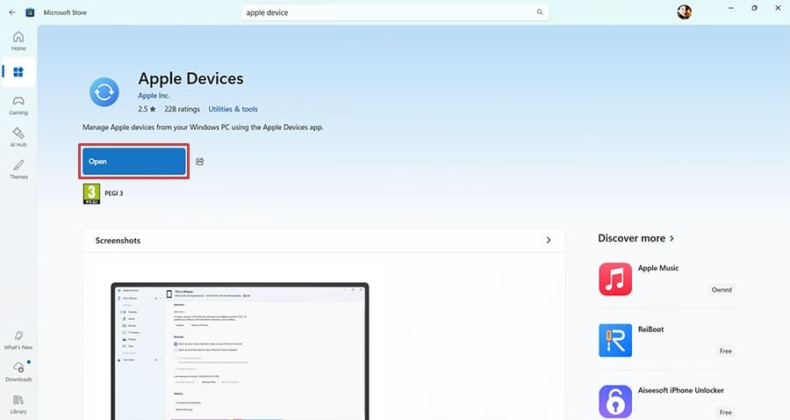Image resolution: width=790 pixels, height=420 pixels.
Task: Click the share icon beside Open
Action: tap(200, 162)
